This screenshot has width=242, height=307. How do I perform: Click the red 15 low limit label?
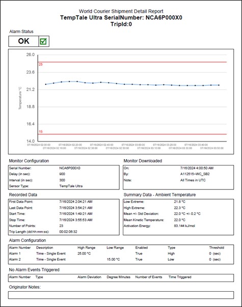[x=41, y=131]
